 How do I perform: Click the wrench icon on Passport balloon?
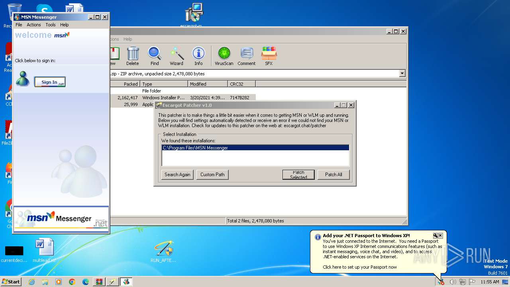pos(435,236)
